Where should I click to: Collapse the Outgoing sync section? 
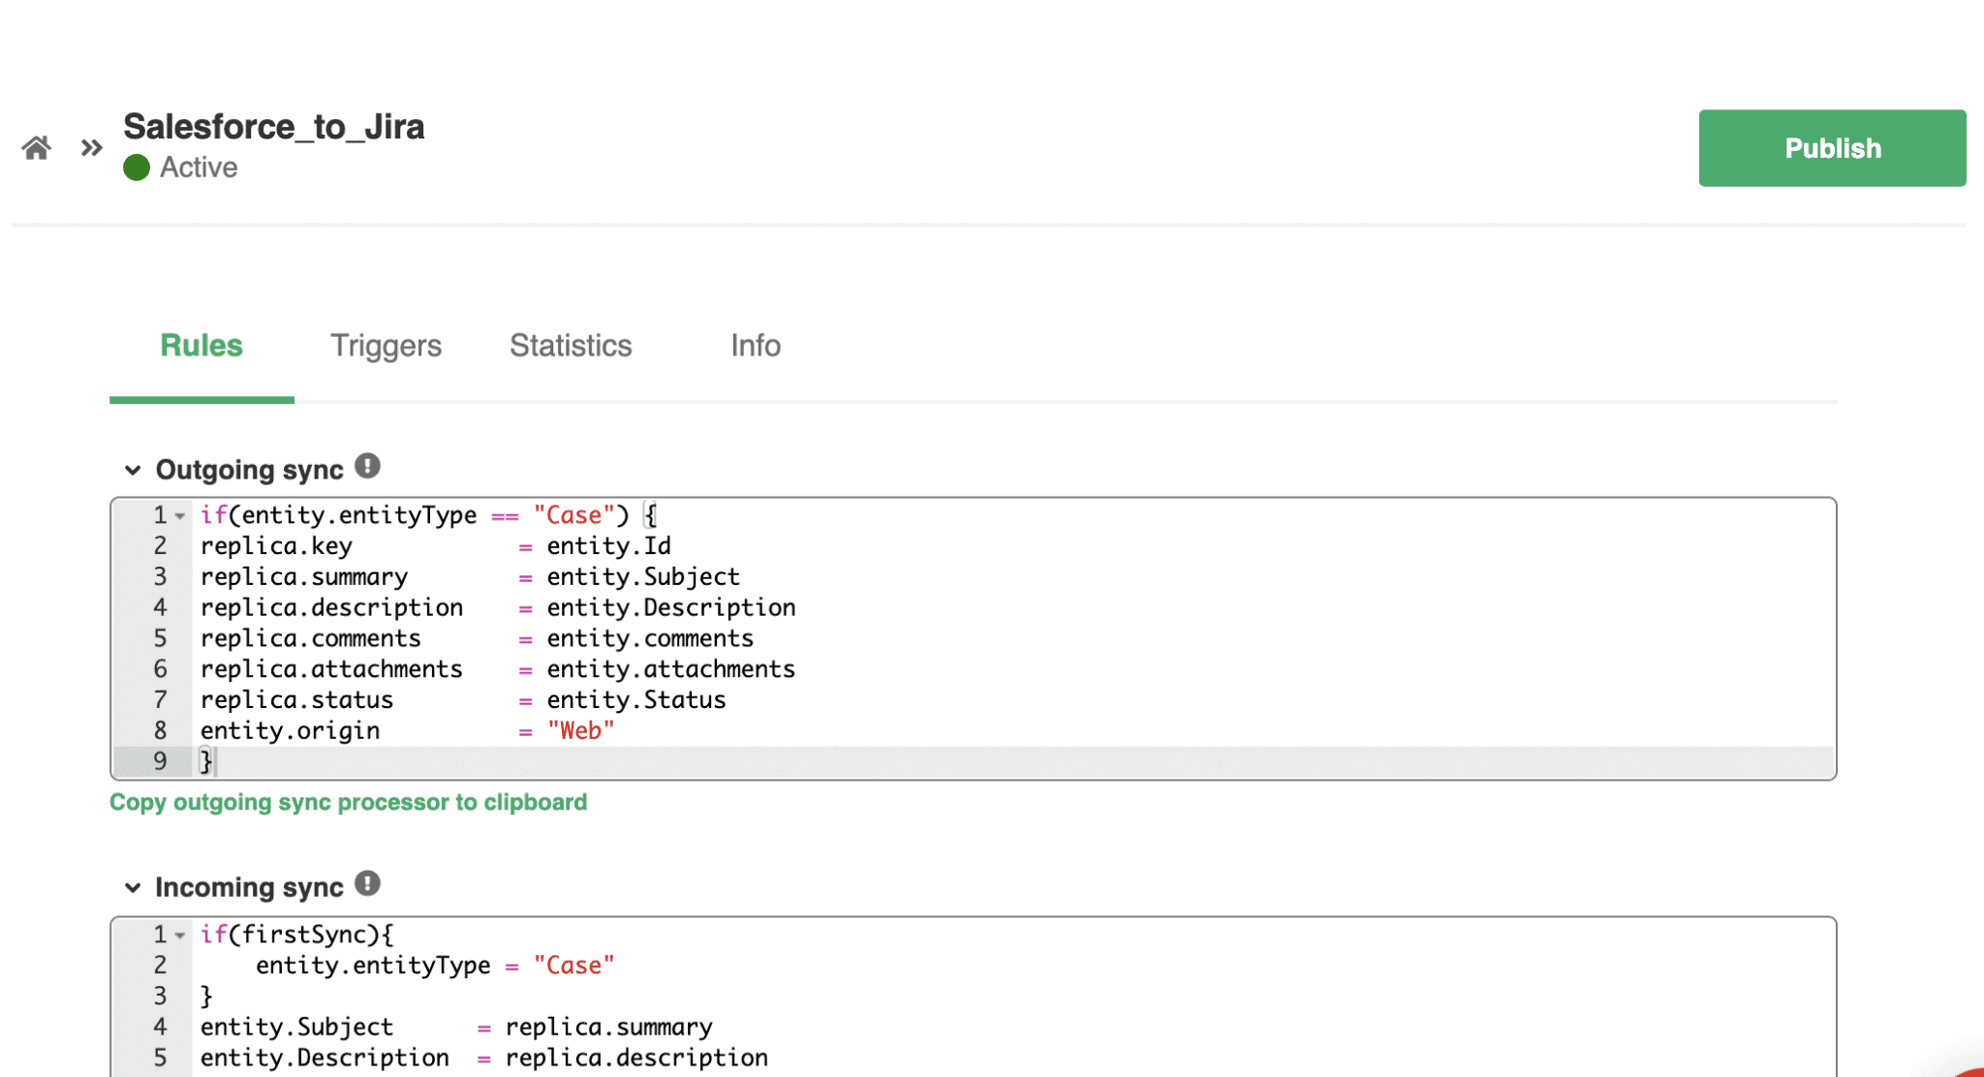click(133, 471)
